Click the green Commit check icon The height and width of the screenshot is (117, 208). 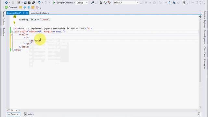tap(6, 7)
